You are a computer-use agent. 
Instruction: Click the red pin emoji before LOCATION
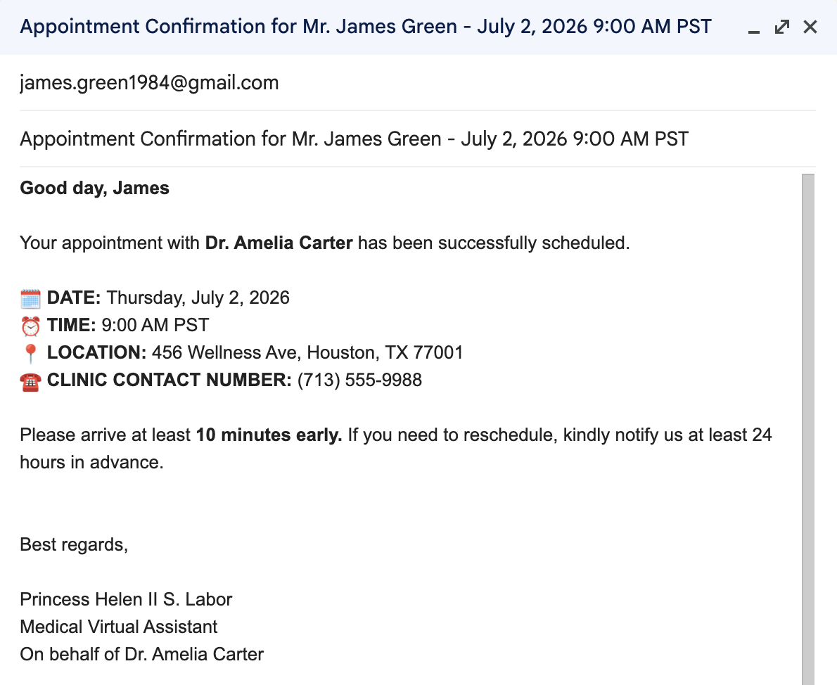(30, 354)
